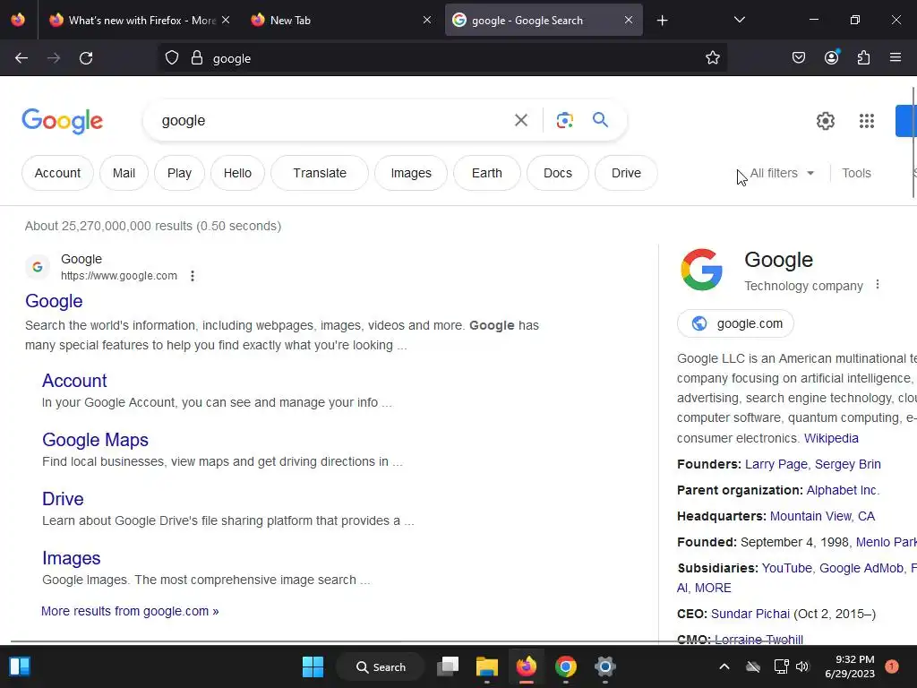Open a new tab with the plus icon

coord(662,21)
